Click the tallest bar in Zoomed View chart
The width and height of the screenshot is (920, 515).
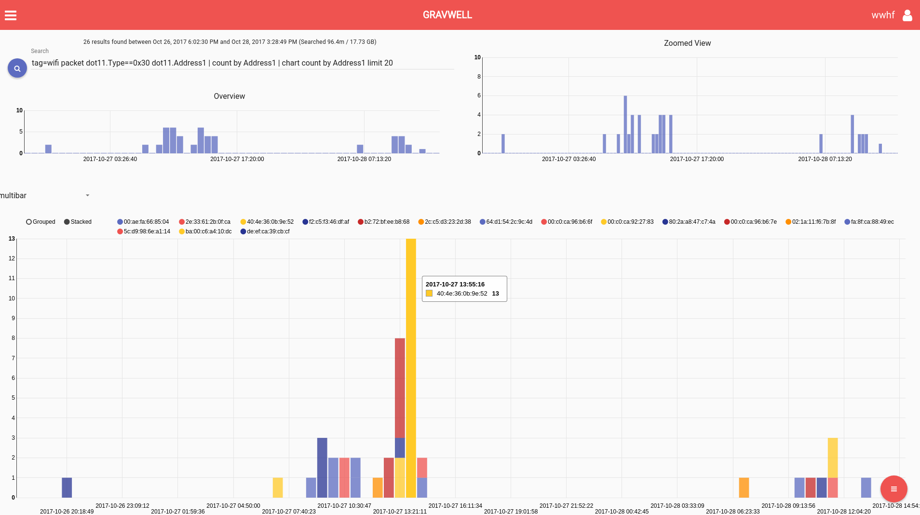point(625,124)
